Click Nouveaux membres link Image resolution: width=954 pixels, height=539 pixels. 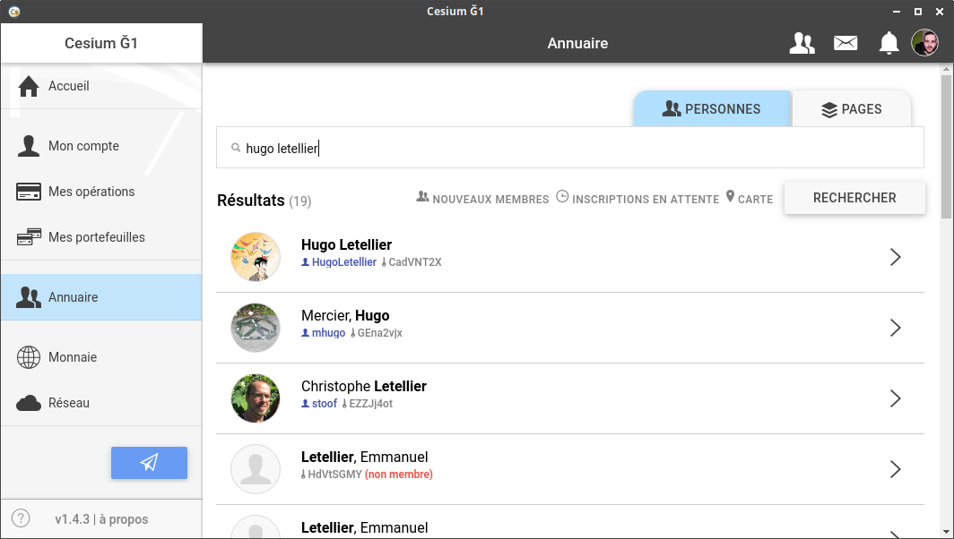point(482,198)
